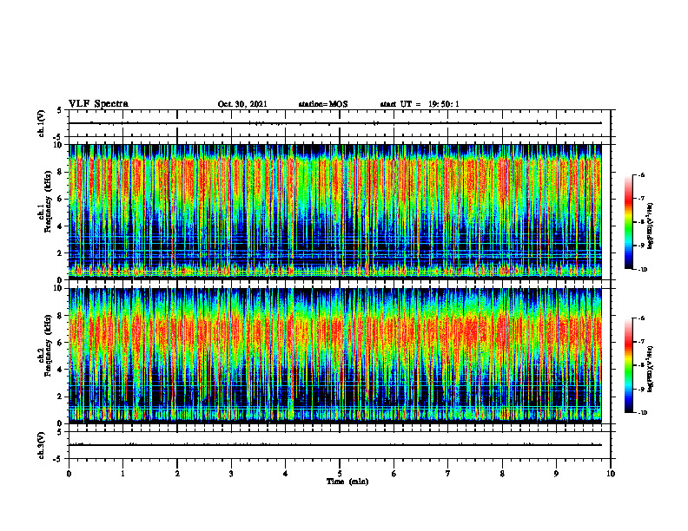This screenshot has height=531, width=688.
Task: Click time axis tick label "2"
Action: (177, 474)
